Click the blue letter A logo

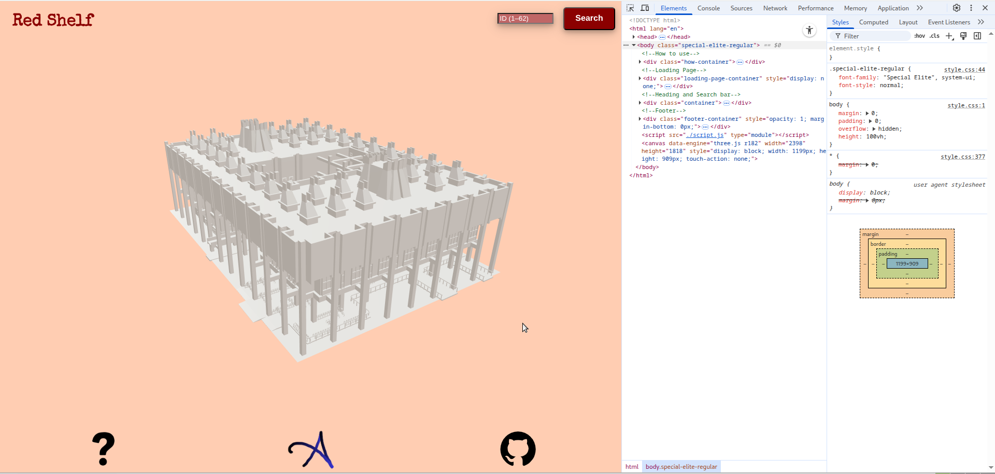click(311, 450)
